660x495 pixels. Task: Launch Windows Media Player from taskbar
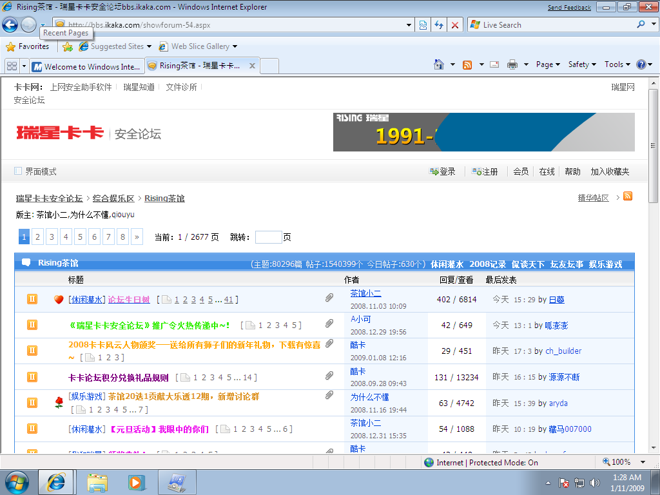point(136,481)
